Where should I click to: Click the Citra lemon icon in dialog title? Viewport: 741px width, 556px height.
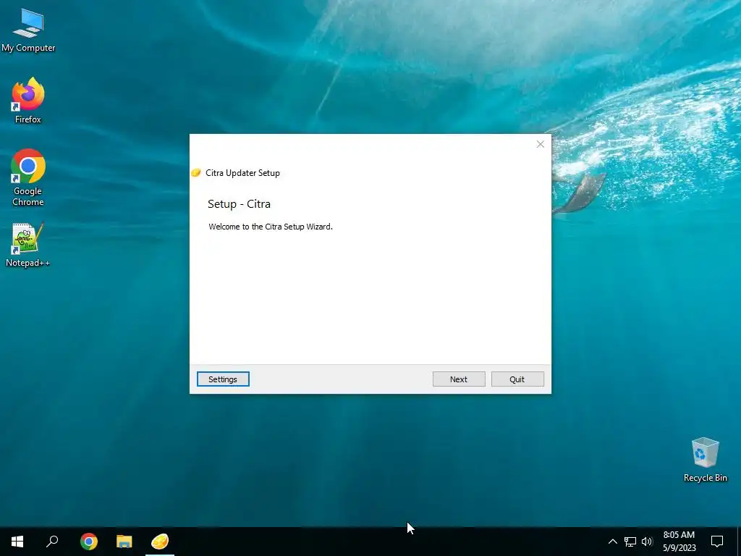point(195,173)
